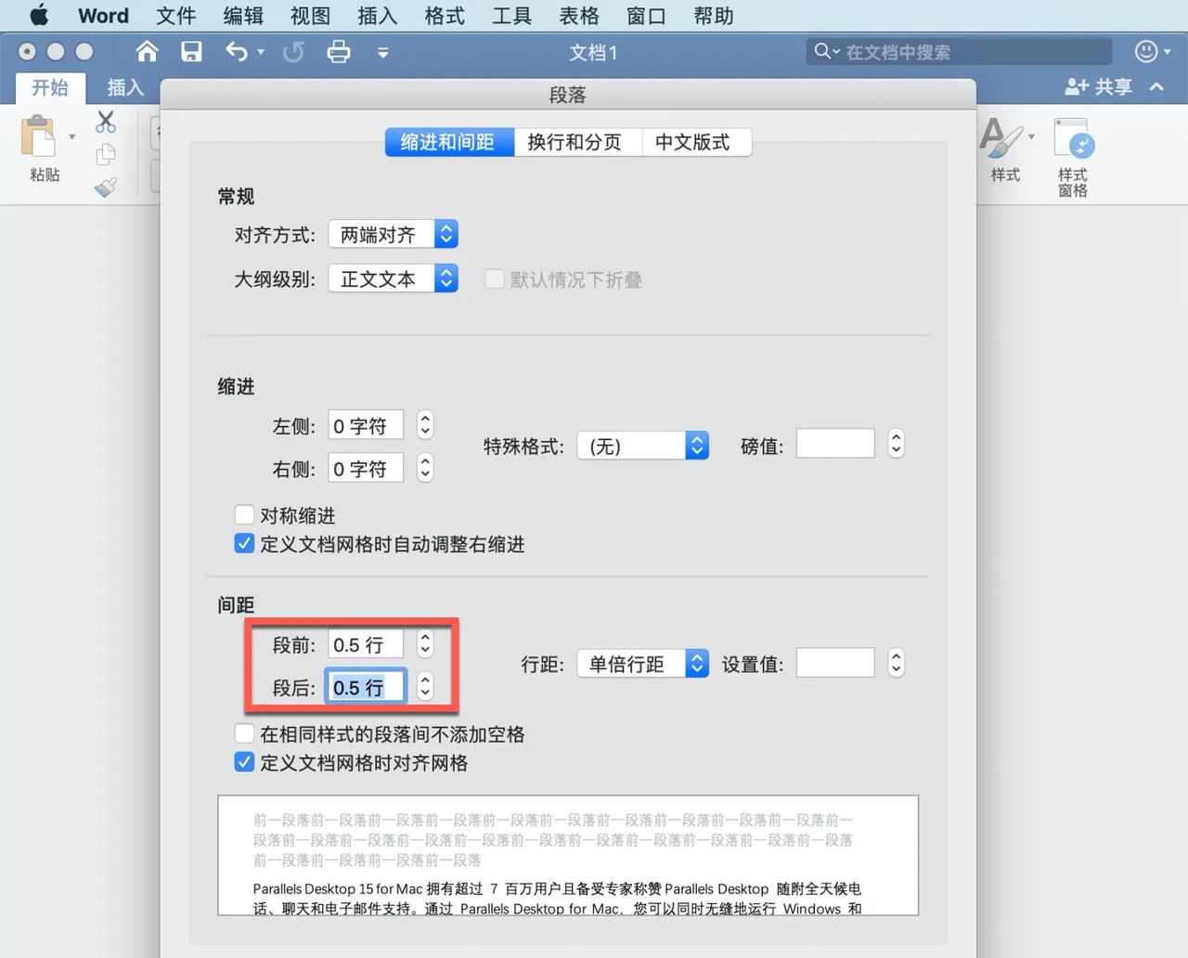The height and width of the screenshot is (958, 1188).
Task: Increase 段前 value with the stepper
Action: pos(425,638)
